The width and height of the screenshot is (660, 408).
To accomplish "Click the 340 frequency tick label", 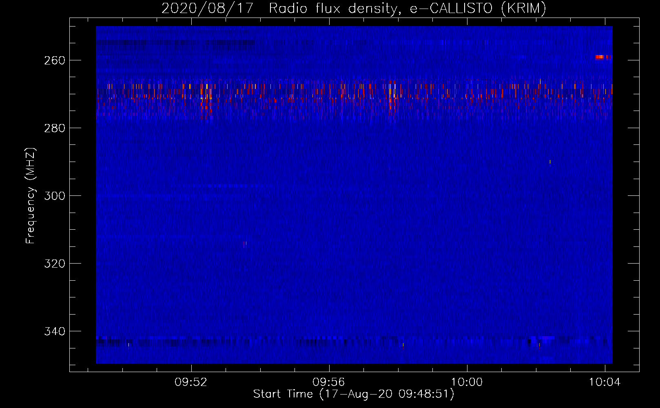I will point(55,331).
